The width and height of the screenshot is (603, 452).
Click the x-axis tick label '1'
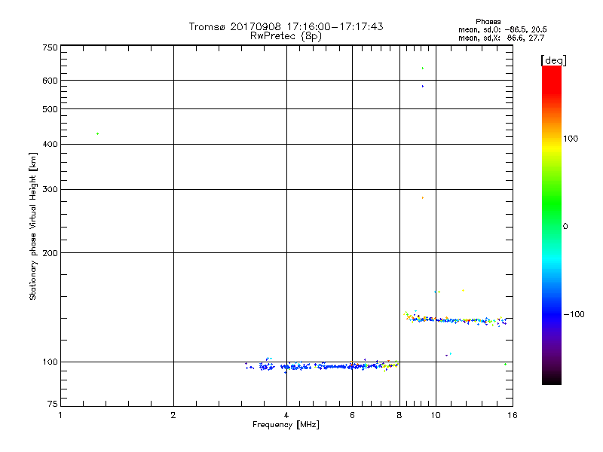coord(60,415)
